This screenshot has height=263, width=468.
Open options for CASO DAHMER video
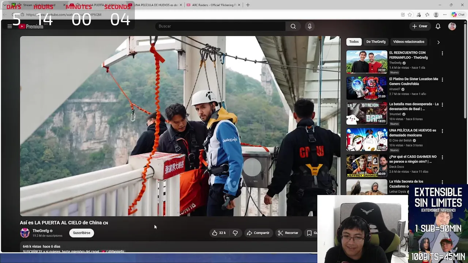tap(442, 157)
